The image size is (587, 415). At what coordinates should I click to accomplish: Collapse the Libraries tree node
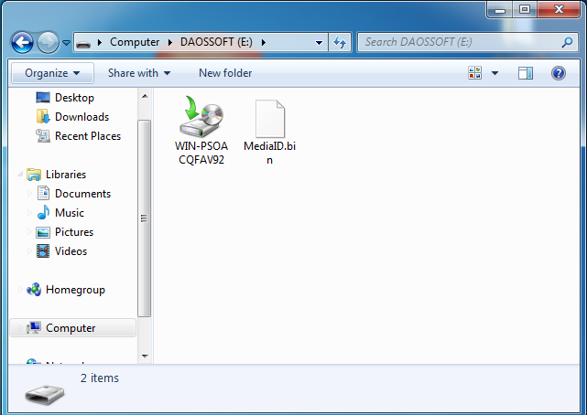point(20,174)
